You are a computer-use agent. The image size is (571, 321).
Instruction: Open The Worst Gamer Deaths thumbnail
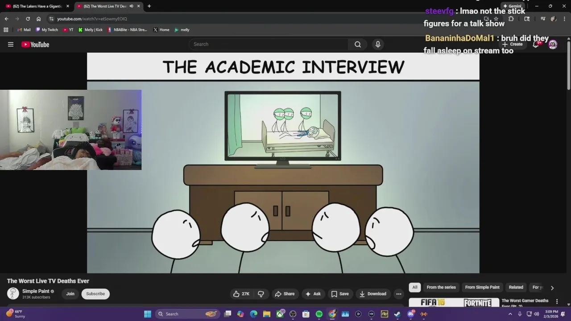point(454,303)
